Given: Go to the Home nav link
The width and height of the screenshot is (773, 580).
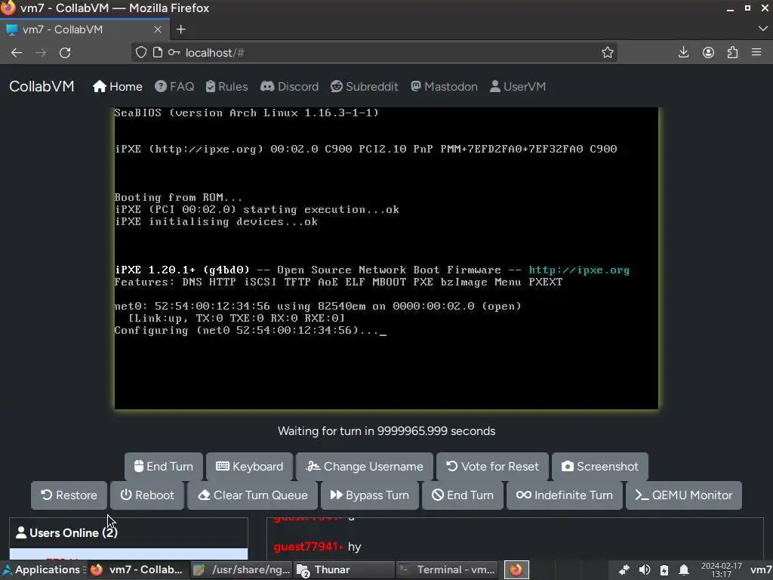Looking at the screenshot, I should click(117, 86).
